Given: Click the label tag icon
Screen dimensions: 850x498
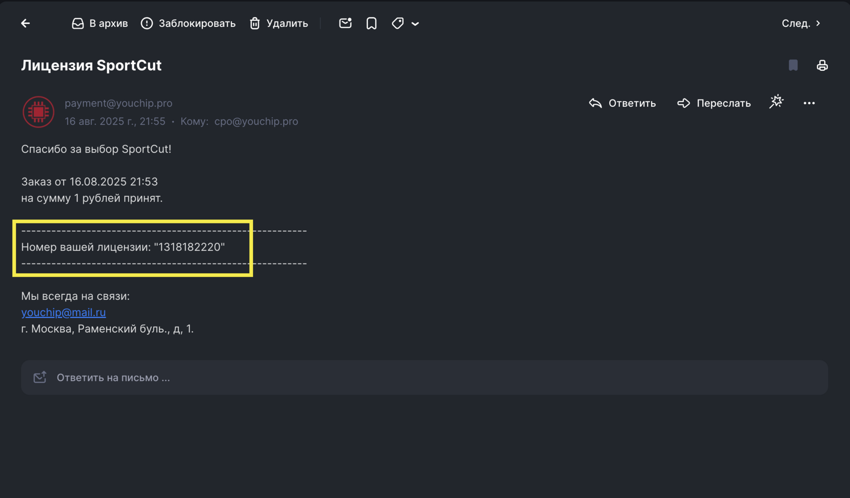Looking at the screenshot, I should pyautogui.click(x=398, y=23).
